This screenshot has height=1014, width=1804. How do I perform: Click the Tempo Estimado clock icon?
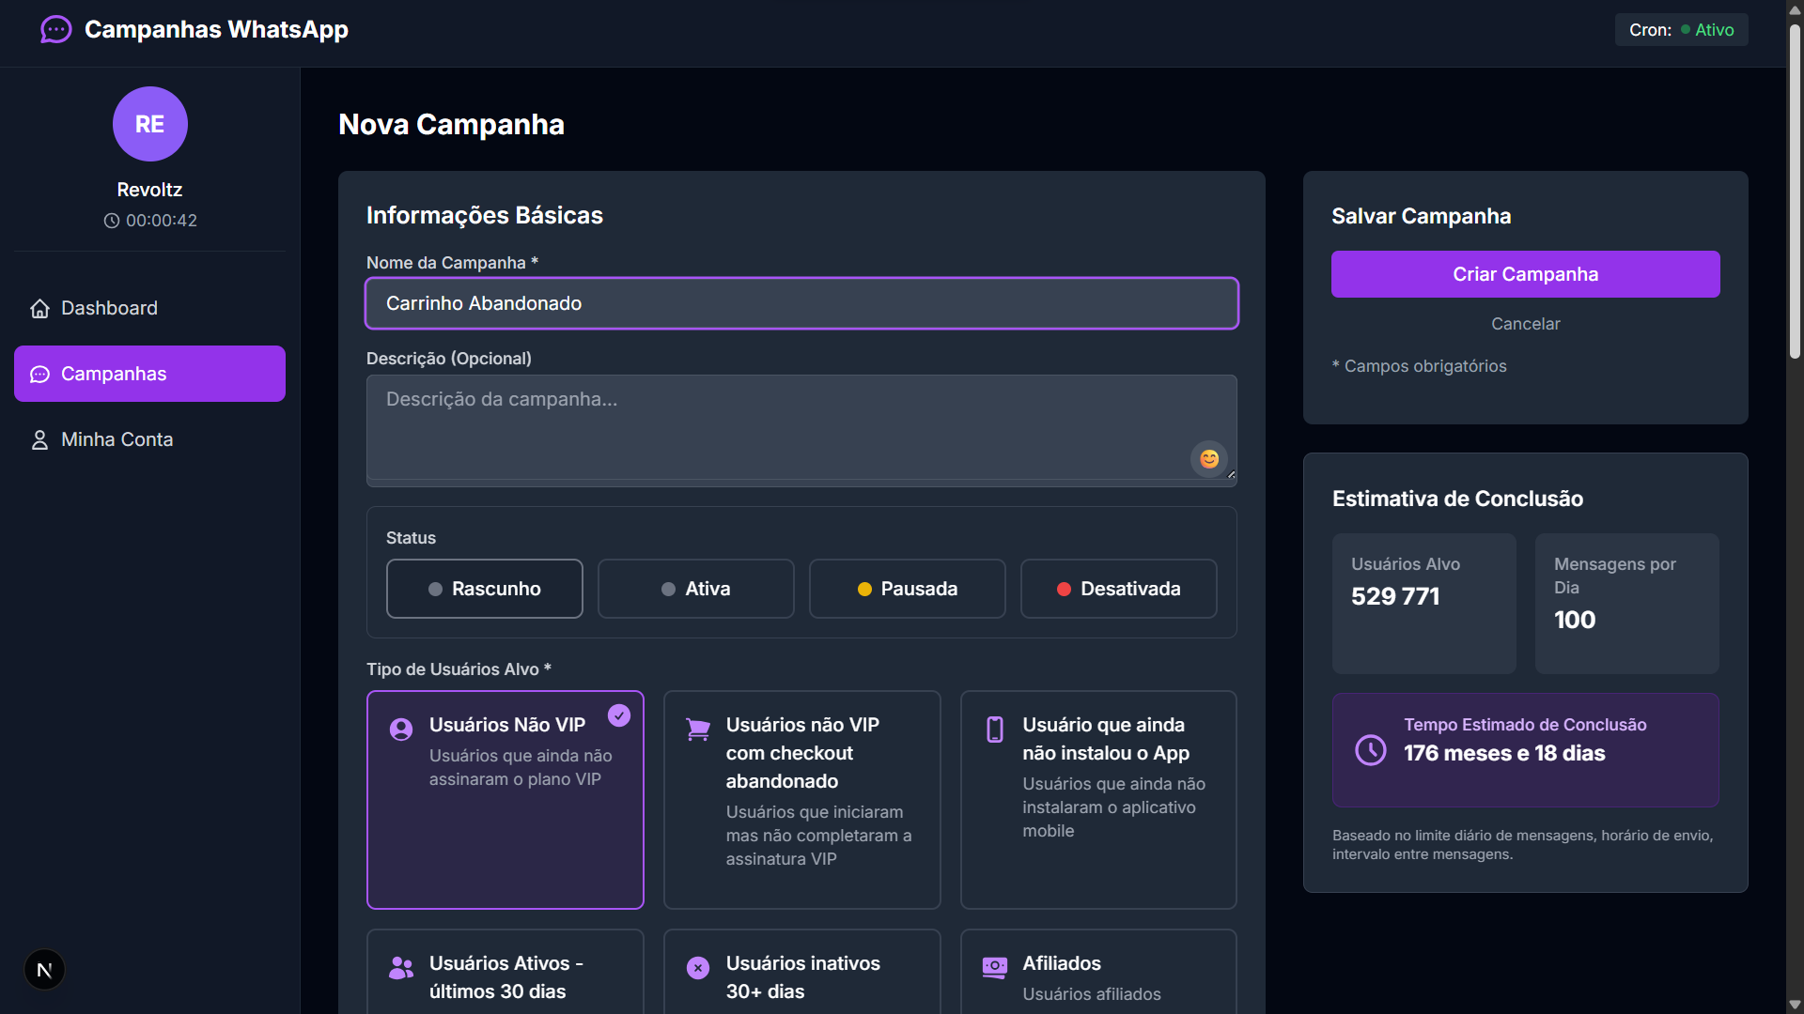pos(1371,749)
